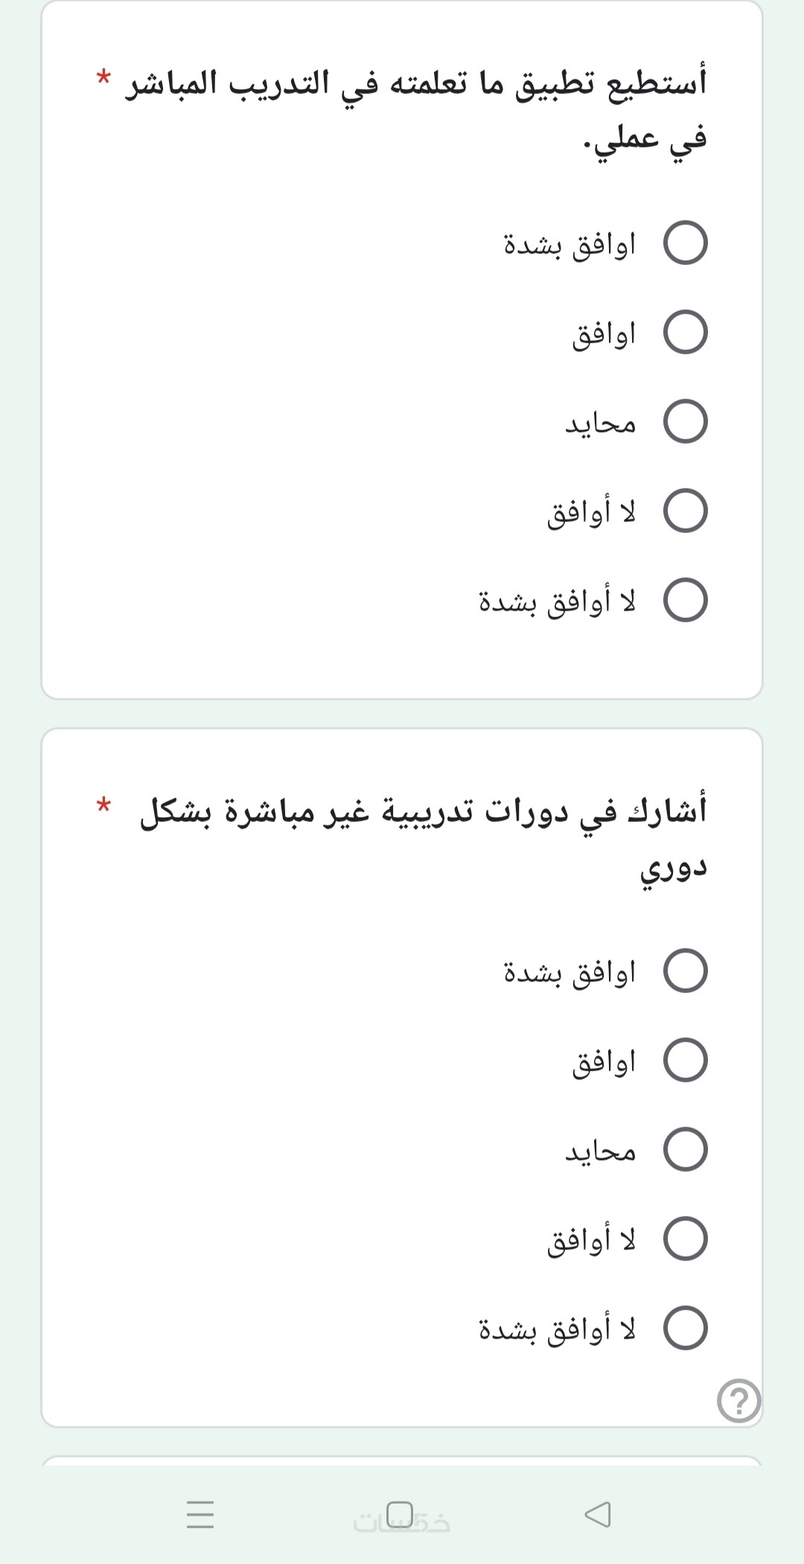The height and width of the screenshot is (1564, 804).
Task: Tap the 'محايد' label text in first question
Action: point(600,424)
